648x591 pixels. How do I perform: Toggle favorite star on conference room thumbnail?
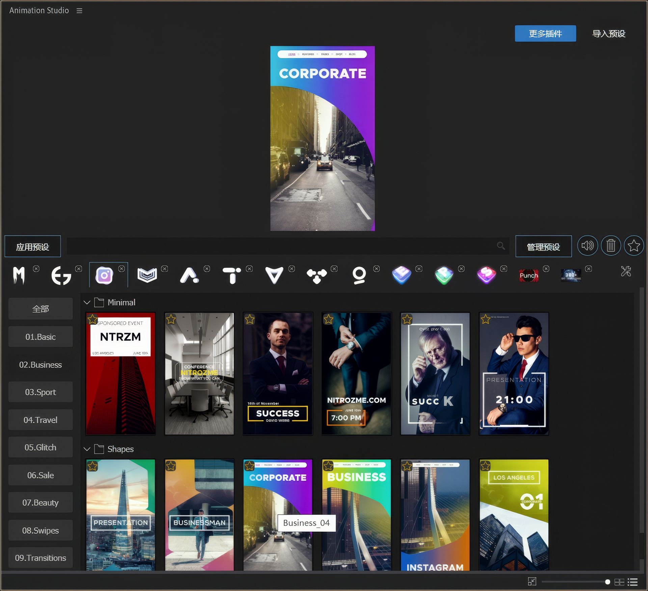(171, 319)
